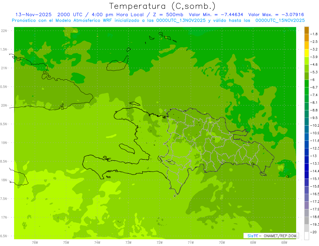The image size is (319, 246).
Task: Click the '21N' latitude axis label
Action: coord(4,68)
